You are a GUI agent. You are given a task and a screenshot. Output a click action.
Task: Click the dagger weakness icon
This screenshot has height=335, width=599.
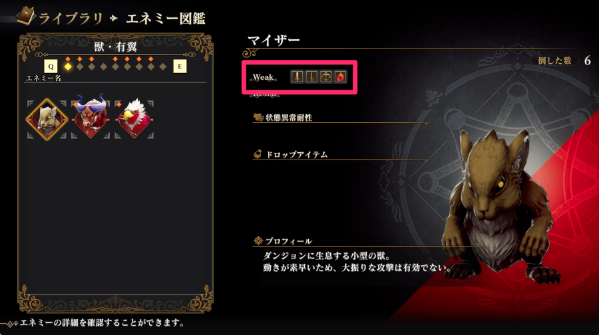coord(311,76)
